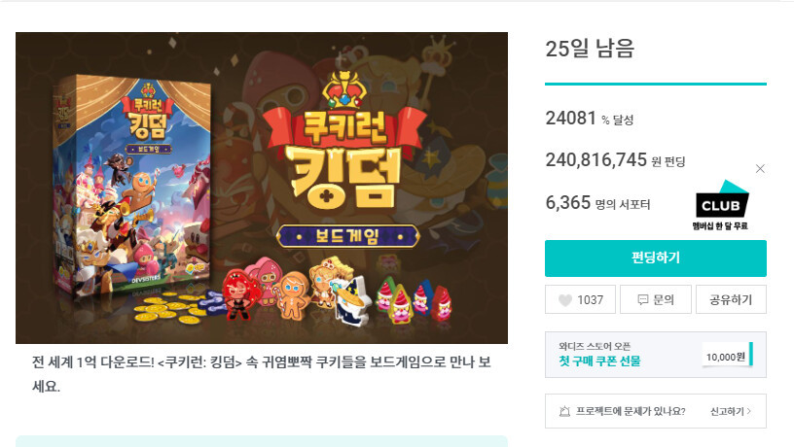
Task: Open the 공유하기 share button
Action: (x=731, y=299)
